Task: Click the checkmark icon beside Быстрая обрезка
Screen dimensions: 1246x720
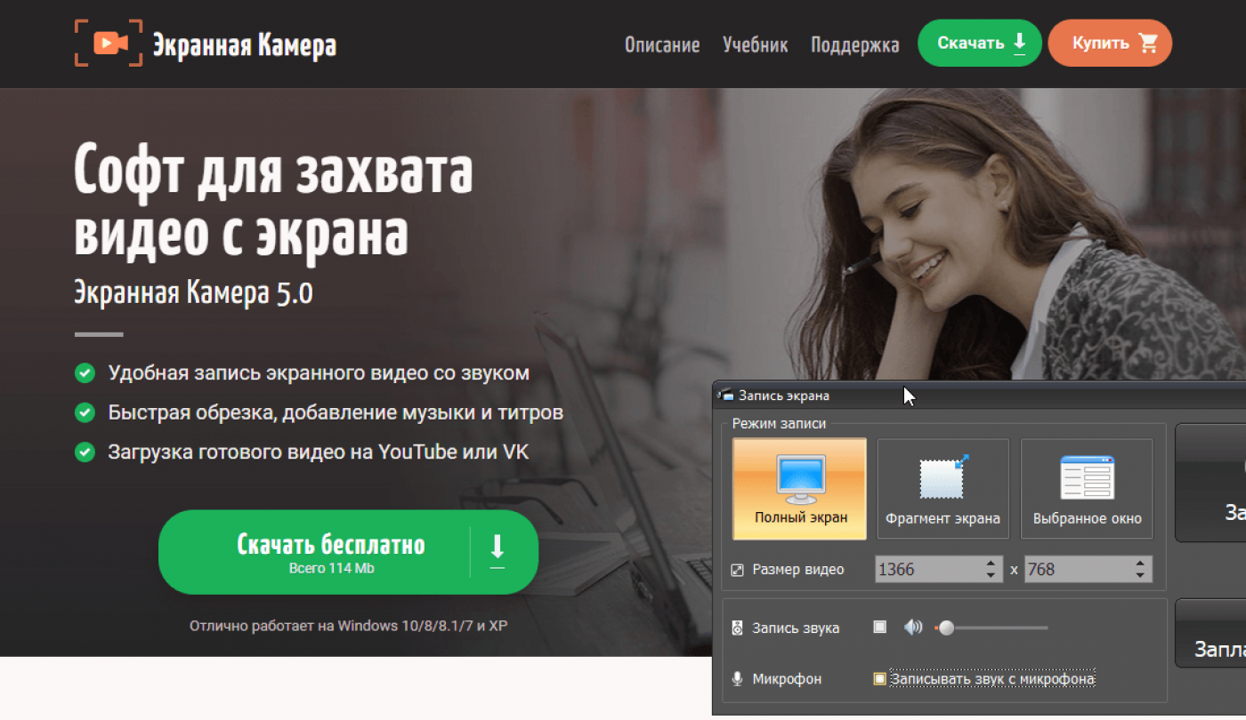Action: pyautogui.click(x=85, y=412)
